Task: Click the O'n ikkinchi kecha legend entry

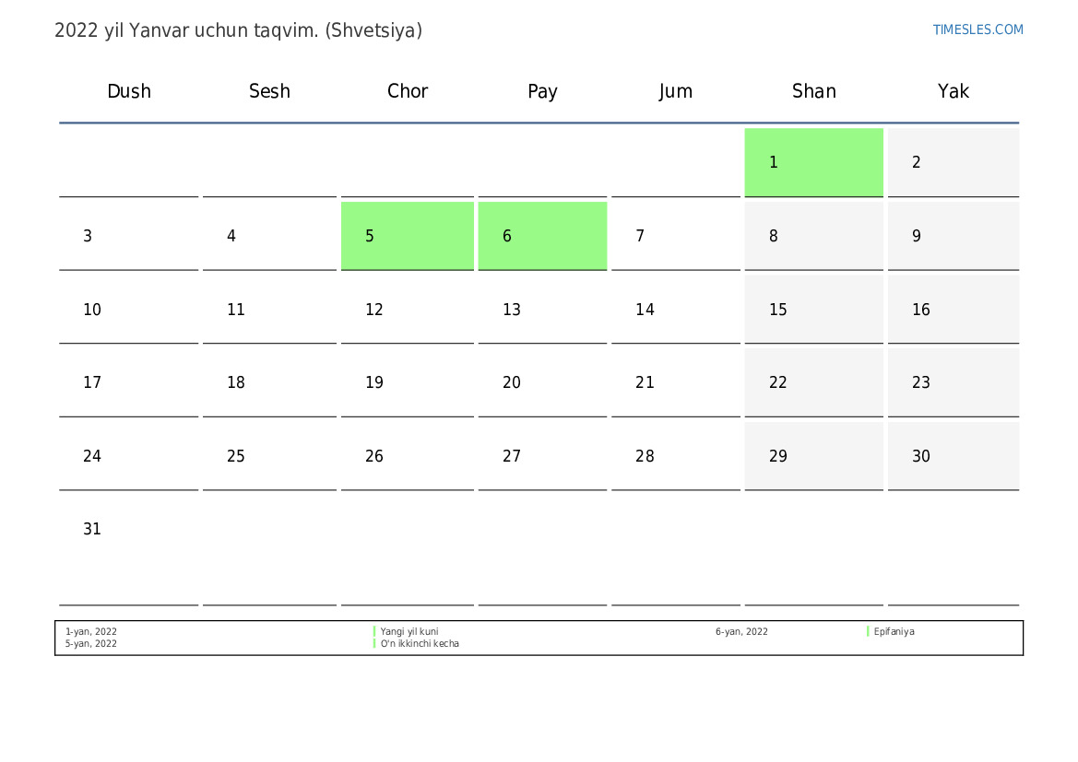Action: [x=420, y=644]
